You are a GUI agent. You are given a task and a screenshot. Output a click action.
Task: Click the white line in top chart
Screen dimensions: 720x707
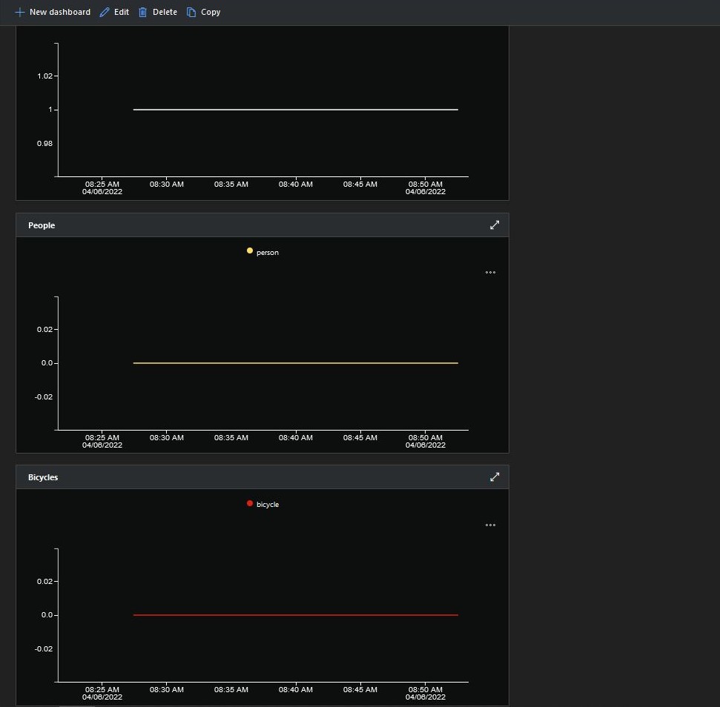tap(295, 110)
